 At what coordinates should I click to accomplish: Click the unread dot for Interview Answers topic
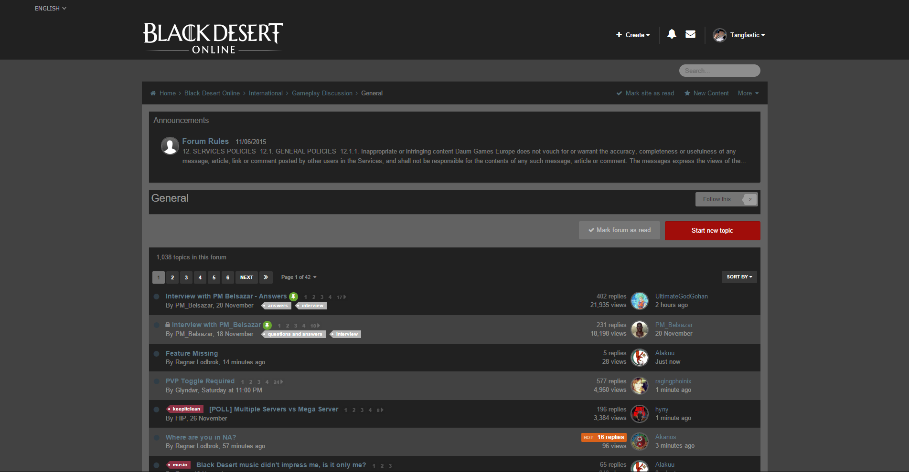coord(156,297)
